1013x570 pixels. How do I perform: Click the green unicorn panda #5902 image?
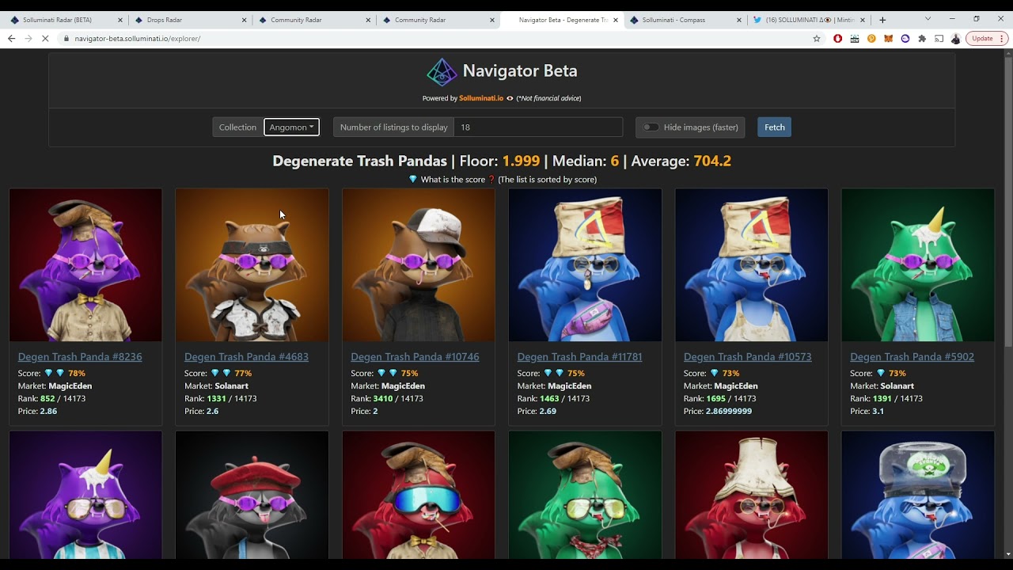918,265
